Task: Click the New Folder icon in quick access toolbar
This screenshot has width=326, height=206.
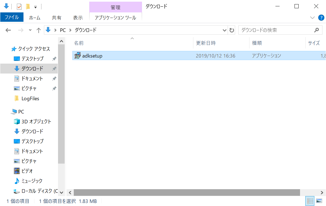Action: (x=28, y=7)
